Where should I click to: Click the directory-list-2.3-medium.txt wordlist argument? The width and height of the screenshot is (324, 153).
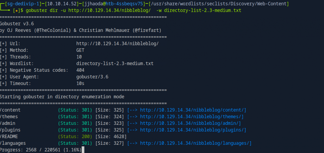(202, 10)
